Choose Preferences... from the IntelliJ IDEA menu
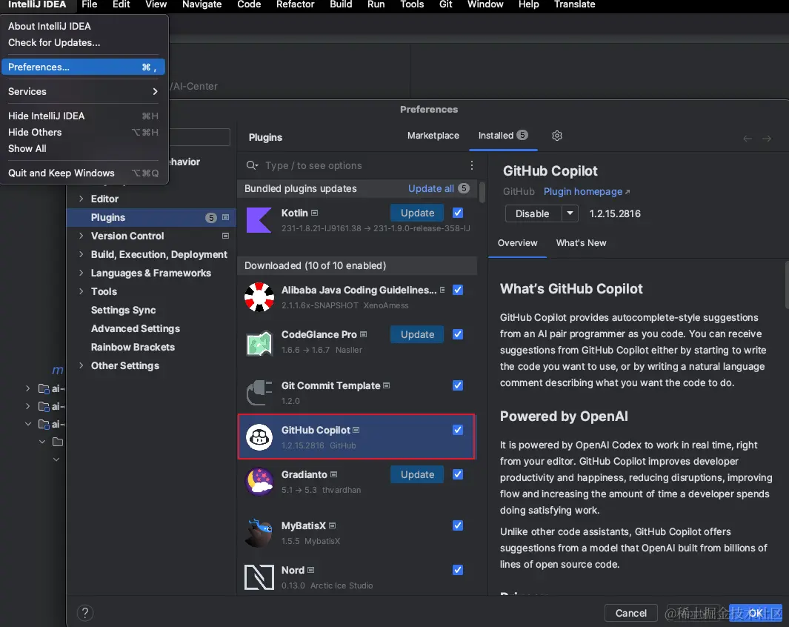This screenshot has height=627, width=789. pos(83,67)
